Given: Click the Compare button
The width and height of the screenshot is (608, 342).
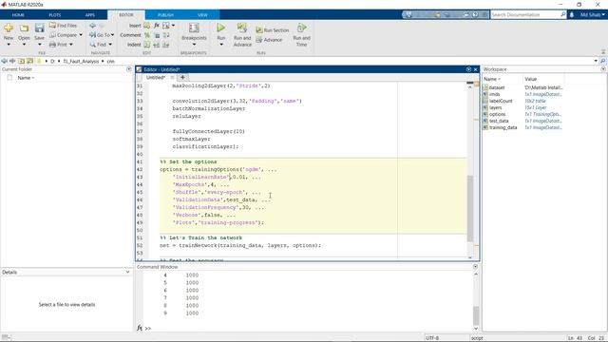Looking at the screenshot, I should (64, 35).
